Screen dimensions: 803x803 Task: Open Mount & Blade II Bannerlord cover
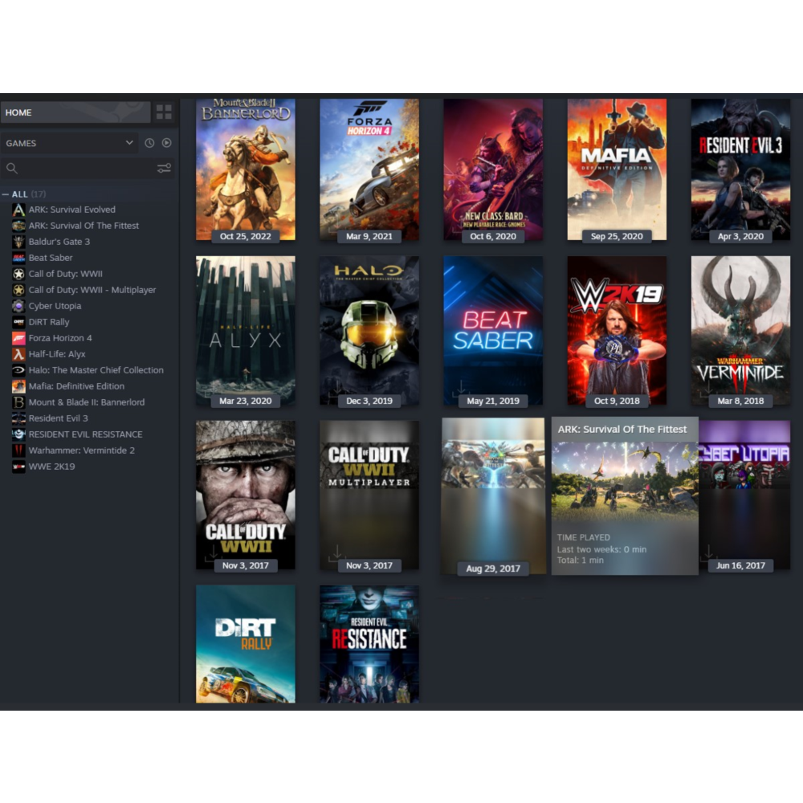click(245, 169)
